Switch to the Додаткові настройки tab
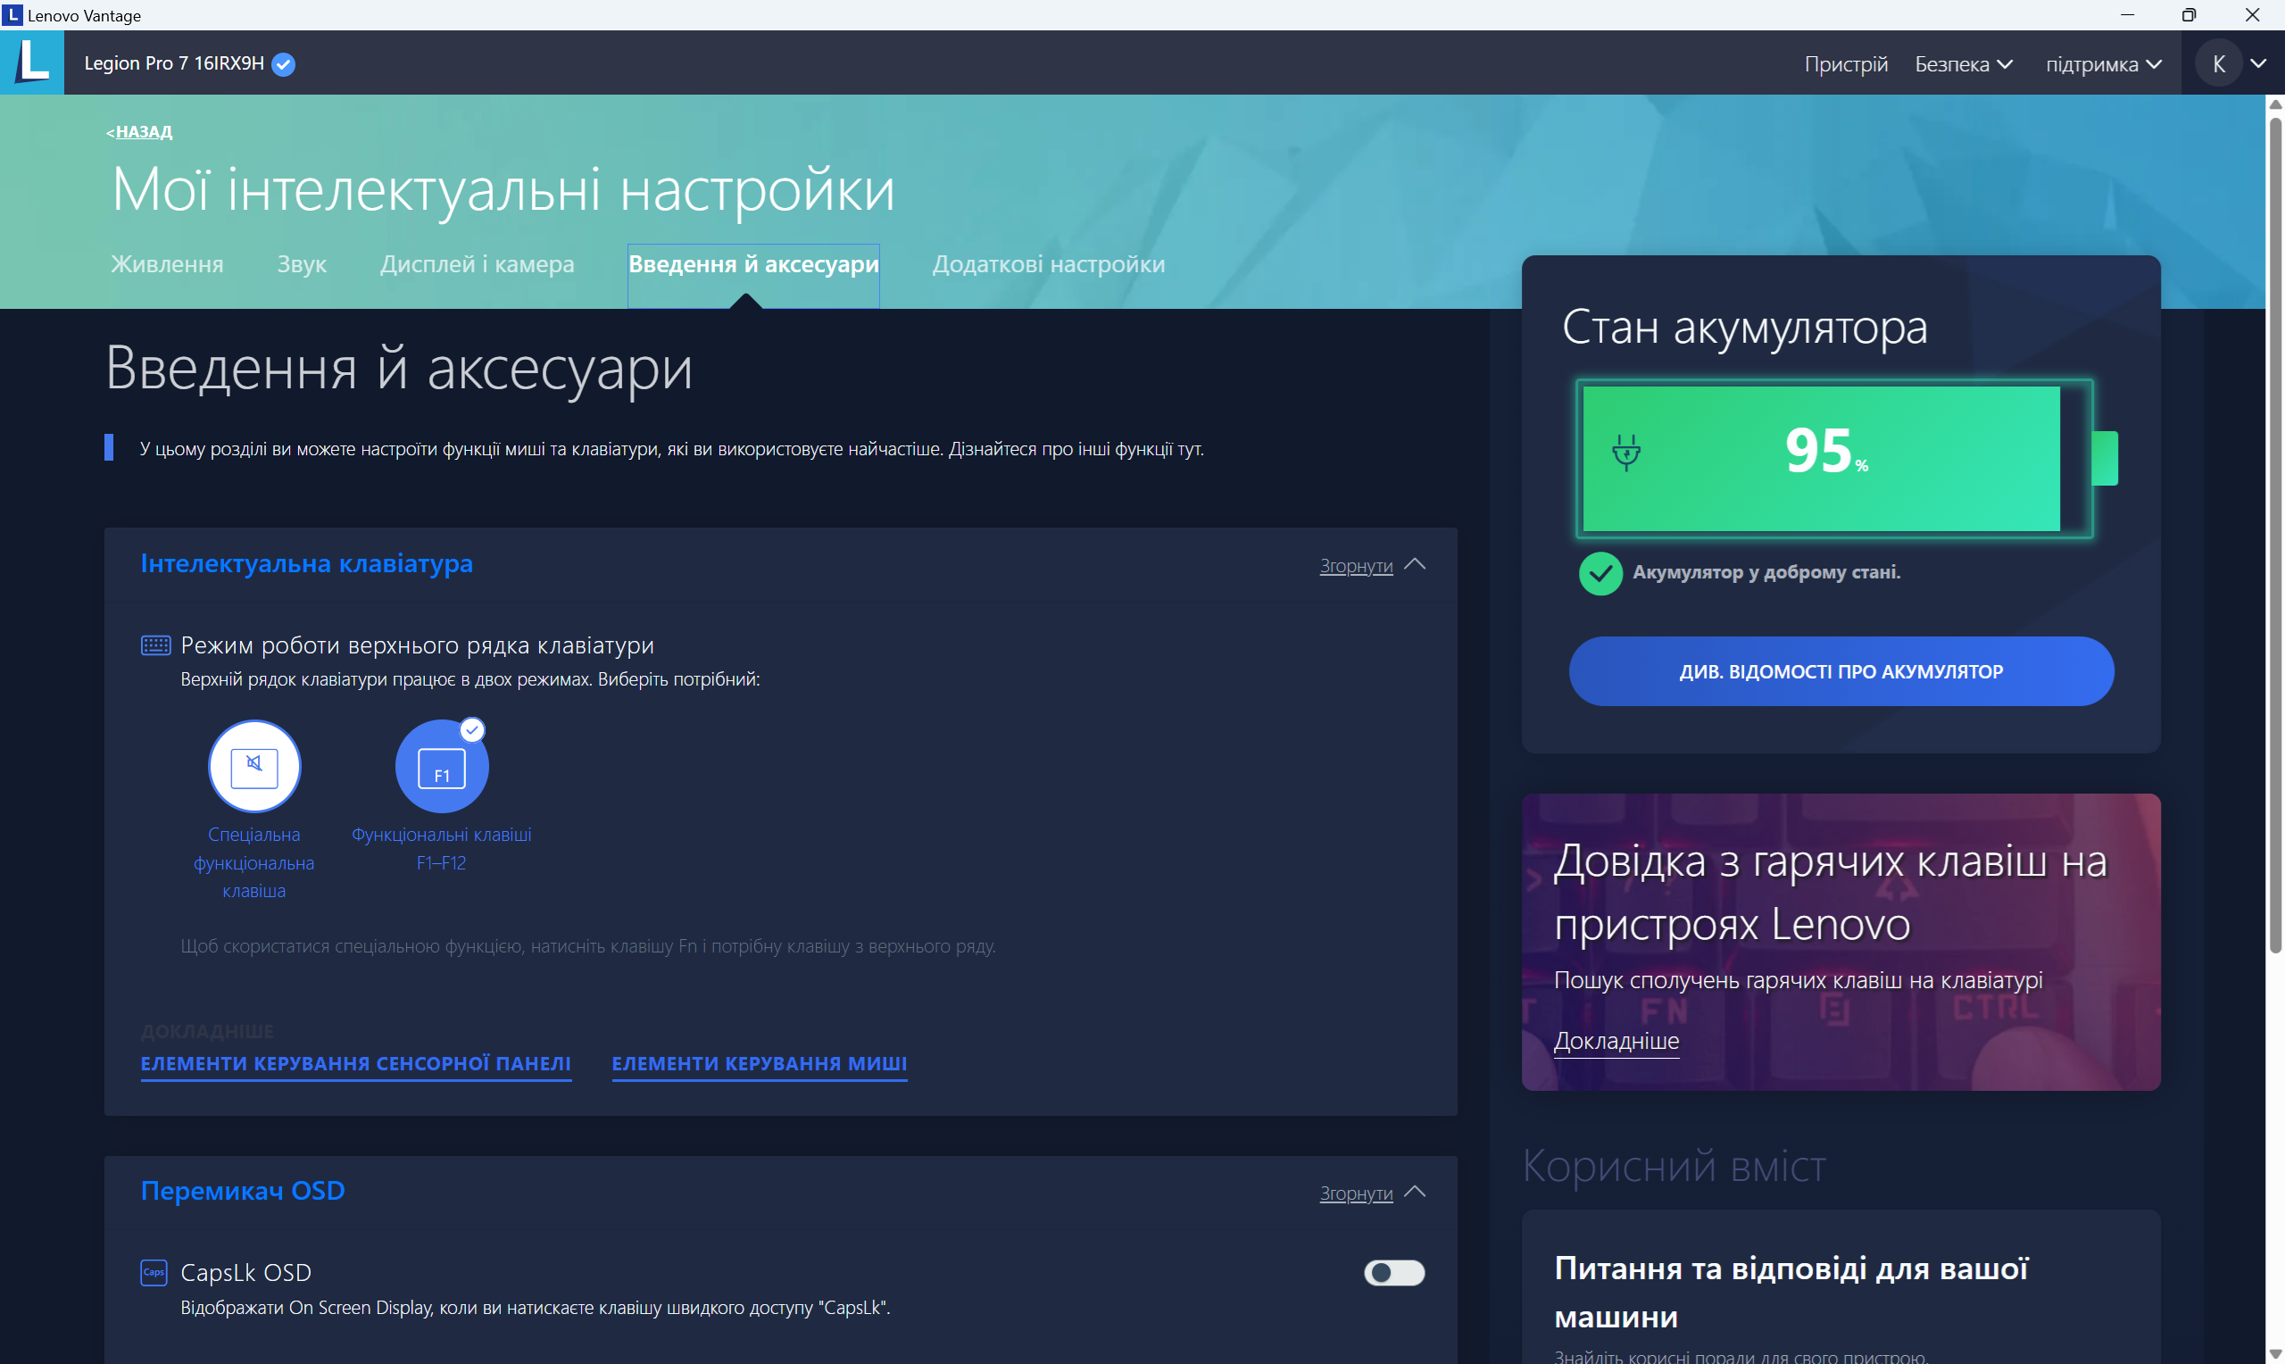Image resolution: width=2285 pixels, height=1364 pixels. pyautogui.click(x=1048, y=264)
